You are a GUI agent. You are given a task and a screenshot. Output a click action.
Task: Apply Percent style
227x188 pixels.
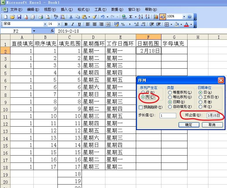click(123, 24)
